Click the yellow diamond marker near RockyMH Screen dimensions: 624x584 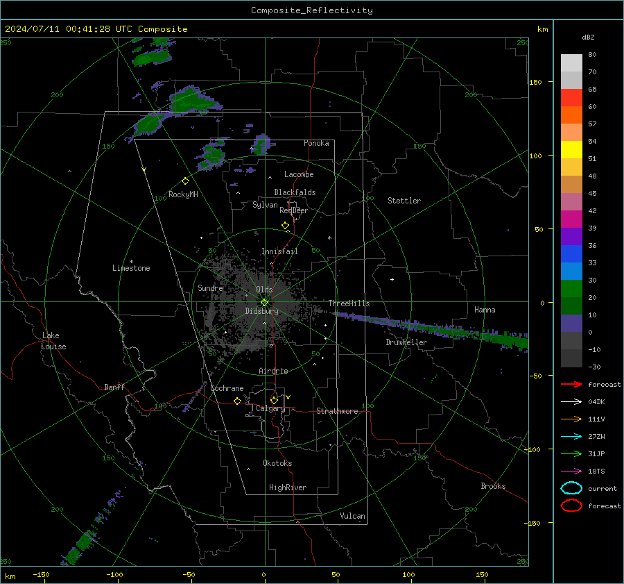[x=185, y=181]
